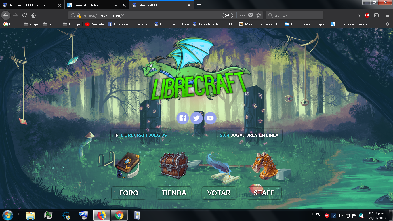Image resolution: width=393 pixels, height=221 pixels.
Task: Open the Trabajo bookmark folder
Action: [71, 24]
